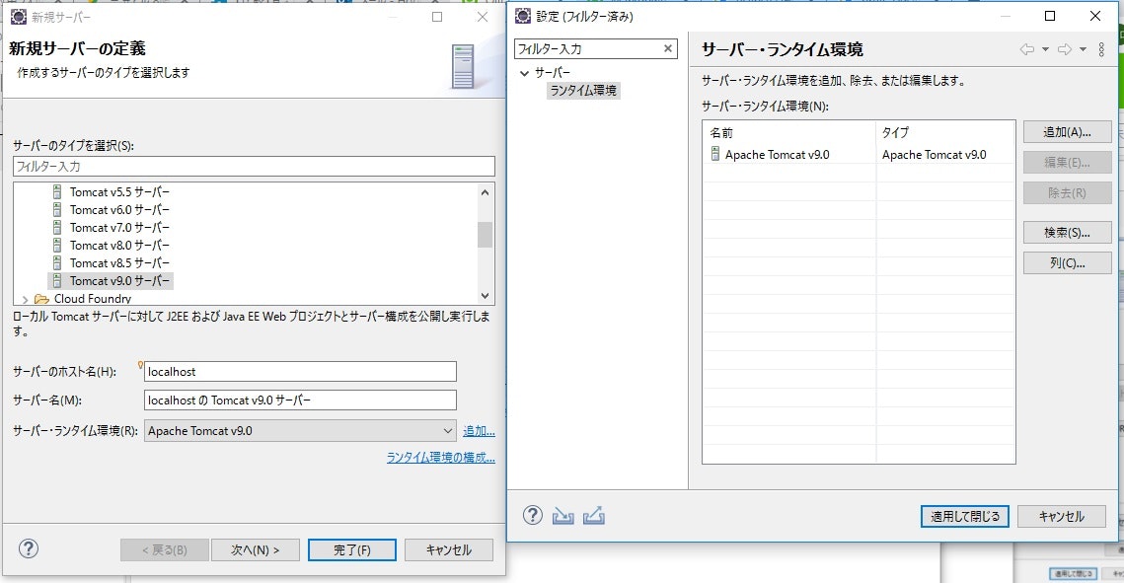Select Tomcat v6.0 サーバー entry
This screenshot has width=1124, height=583.
click(x=119, y=210)
